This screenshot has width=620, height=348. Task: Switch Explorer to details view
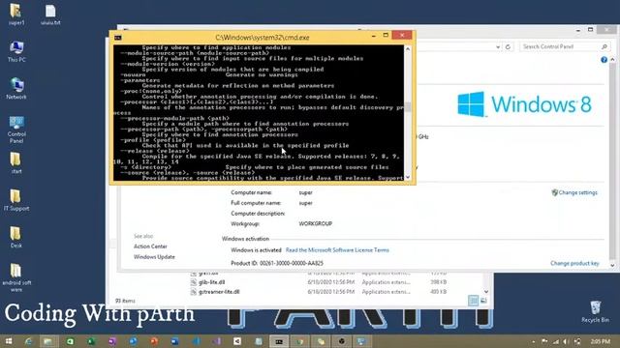[474, 301]
